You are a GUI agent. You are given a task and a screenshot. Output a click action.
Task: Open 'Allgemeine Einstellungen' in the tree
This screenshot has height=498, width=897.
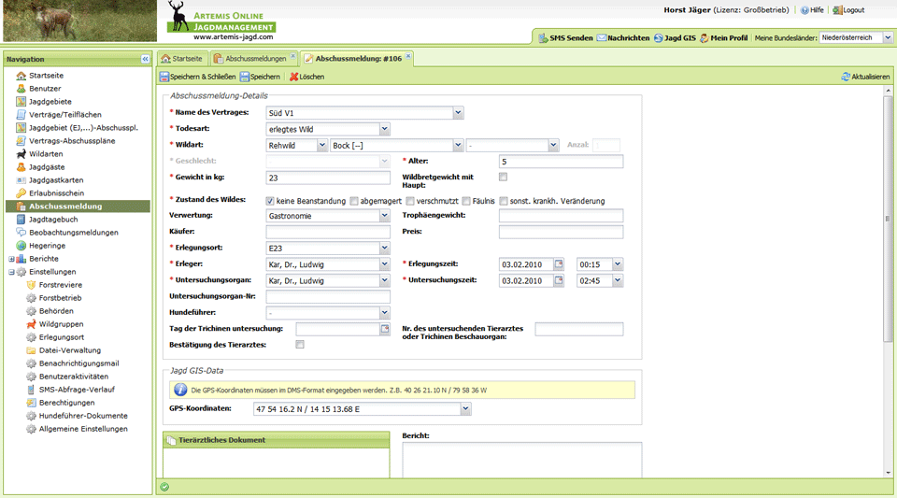coord(83,429)
